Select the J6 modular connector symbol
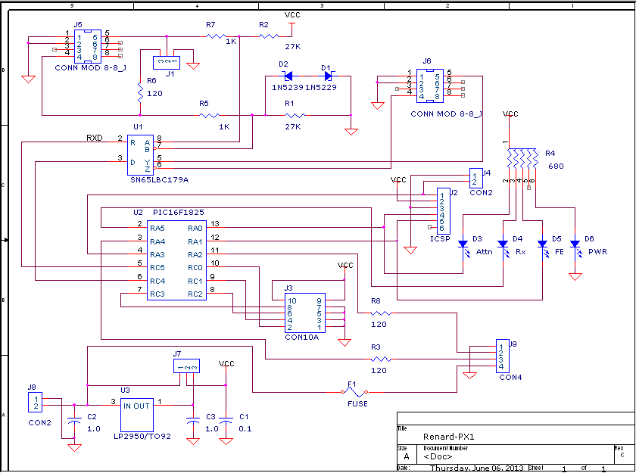The image size is (636, 473). click(x=430, y=86)
